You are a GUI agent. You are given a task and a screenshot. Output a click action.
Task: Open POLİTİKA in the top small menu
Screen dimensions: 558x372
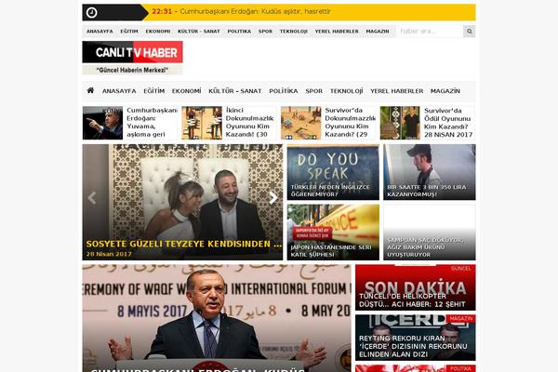coord(239,32)
